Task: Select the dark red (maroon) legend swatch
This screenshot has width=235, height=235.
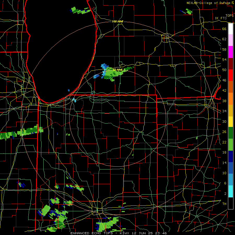Action: (x=231, y=63)
